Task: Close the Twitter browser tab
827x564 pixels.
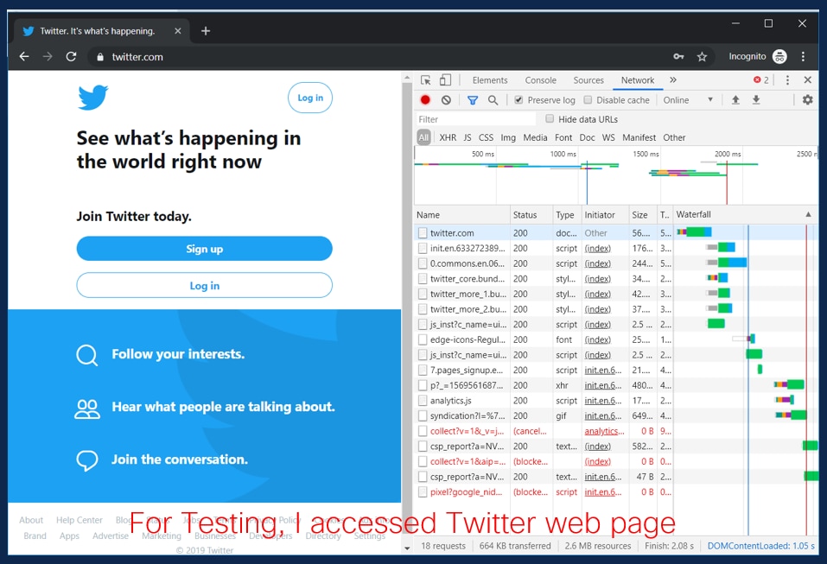Action: (x=178, y=31)
